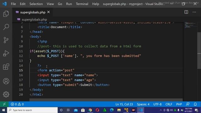This screenshot has width=201, height=113.
Task: Click the horizontal editor scrollbar
Action: 106,100
